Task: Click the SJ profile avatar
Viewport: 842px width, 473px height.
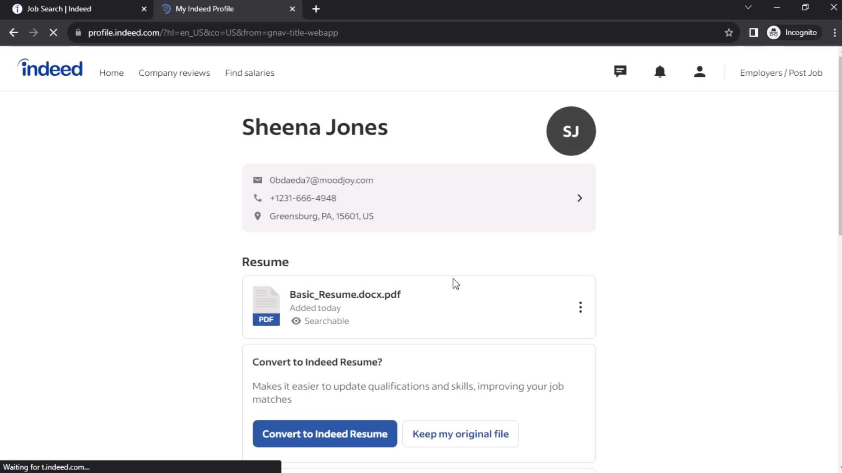Action: pos(571,131)
